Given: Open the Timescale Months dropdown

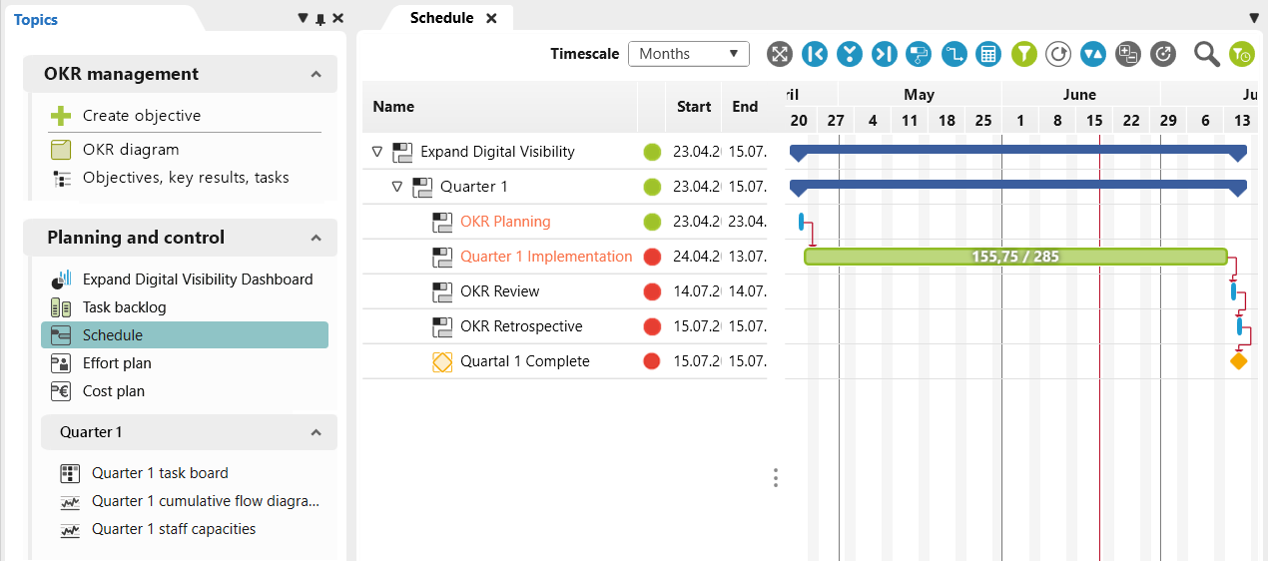Looking at the screenshot, I should (689, 54).
